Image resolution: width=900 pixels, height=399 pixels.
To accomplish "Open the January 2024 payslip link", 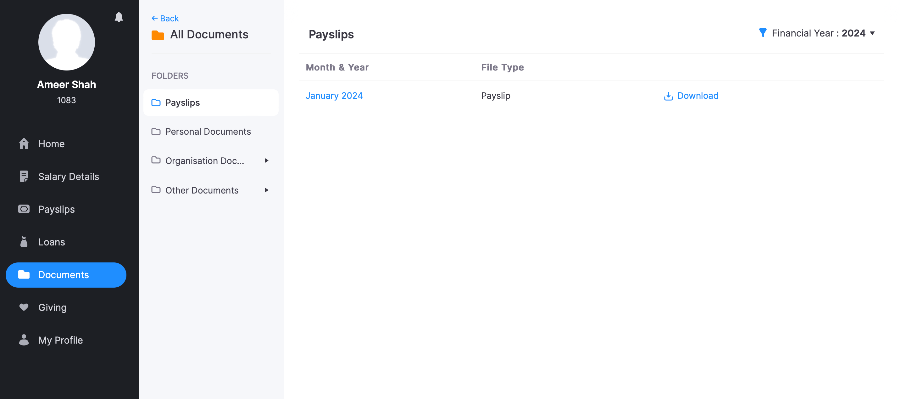I will click(334, 96).
